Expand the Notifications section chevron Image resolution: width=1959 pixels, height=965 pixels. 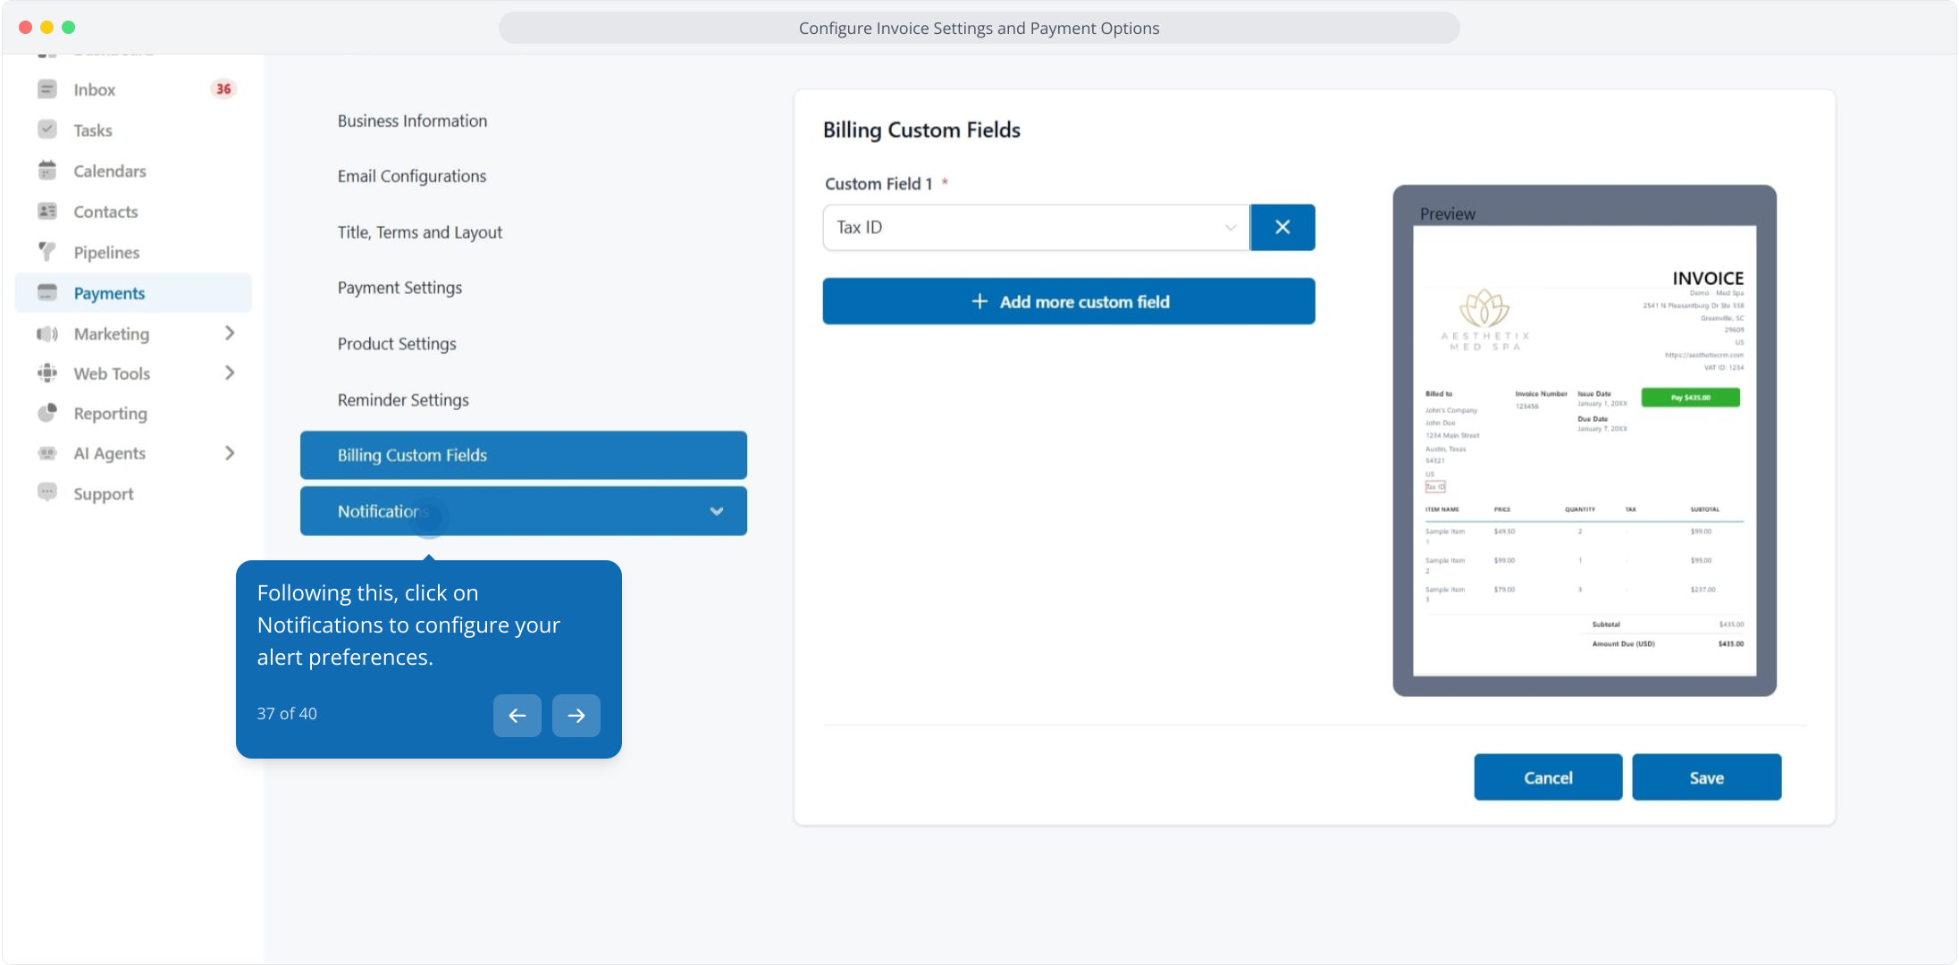click(x=716, y=511)
